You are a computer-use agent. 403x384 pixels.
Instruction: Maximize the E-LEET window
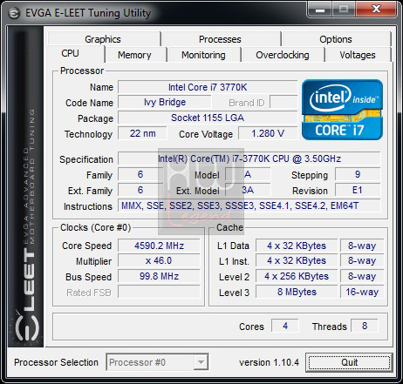coord(344,10)
